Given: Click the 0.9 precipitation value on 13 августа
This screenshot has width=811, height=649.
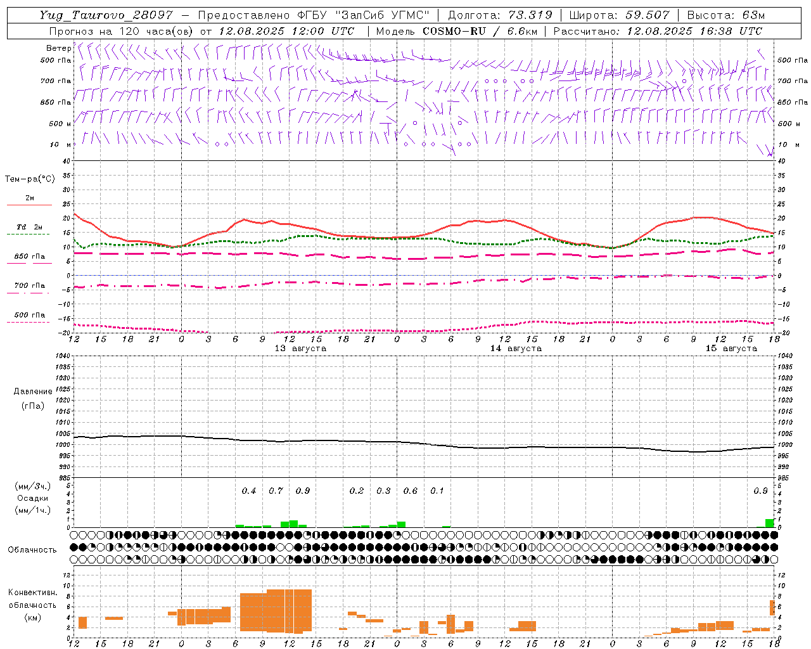Looking at the screenshot, I should pos(303,491).
